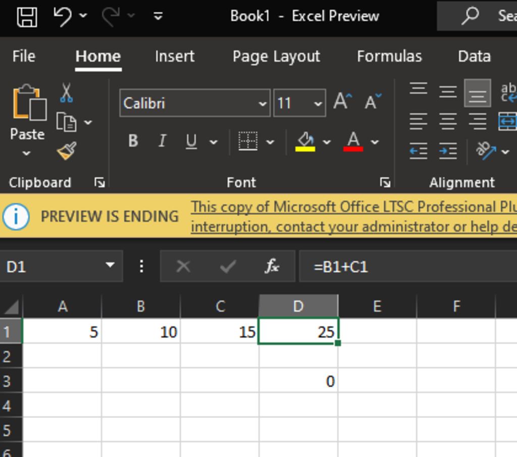Cancel formula entry with X icon
Screen dimensions: 517x457
coord(183,266)
